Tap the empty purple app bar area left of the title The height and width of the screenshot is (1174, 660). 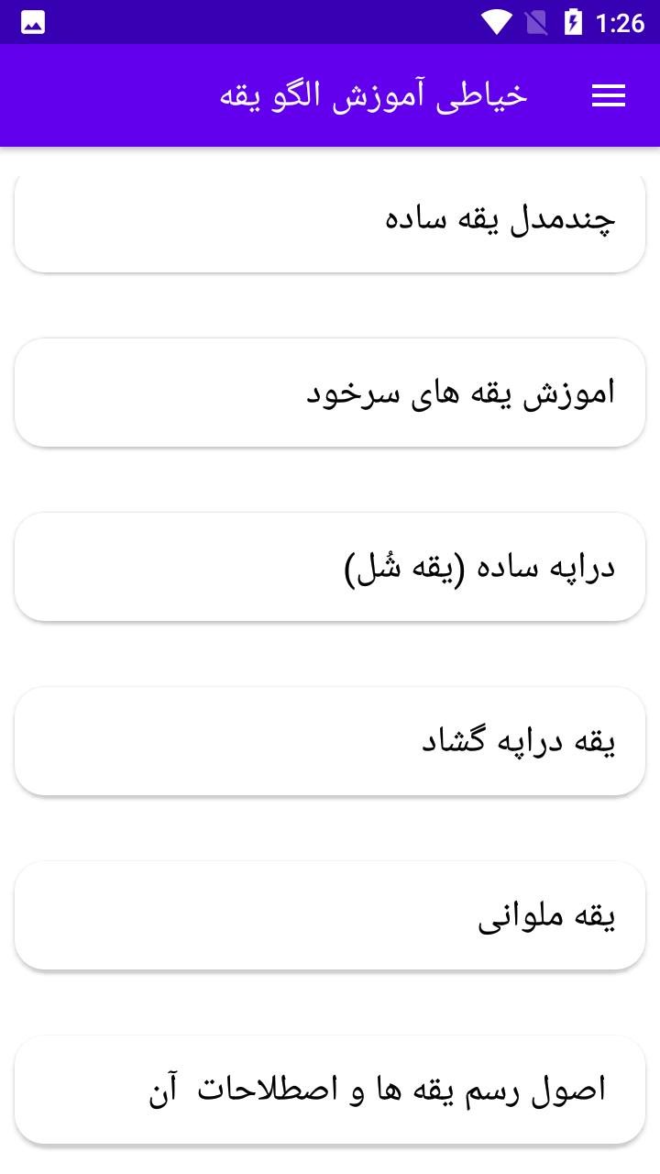click(x=110, y=95)
